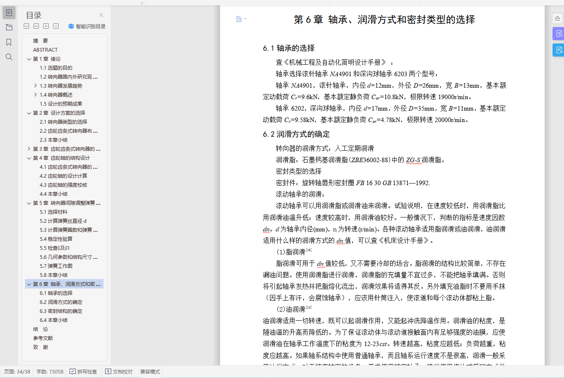Go to 4.3 齿轮轴的强度校核 heading
Viewport: 564px width, 378px height.
(63, 185)
